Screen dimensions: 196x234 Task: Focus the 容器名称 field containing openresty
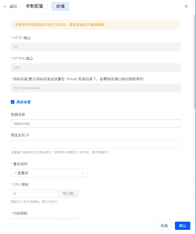[x=95, y=124]
